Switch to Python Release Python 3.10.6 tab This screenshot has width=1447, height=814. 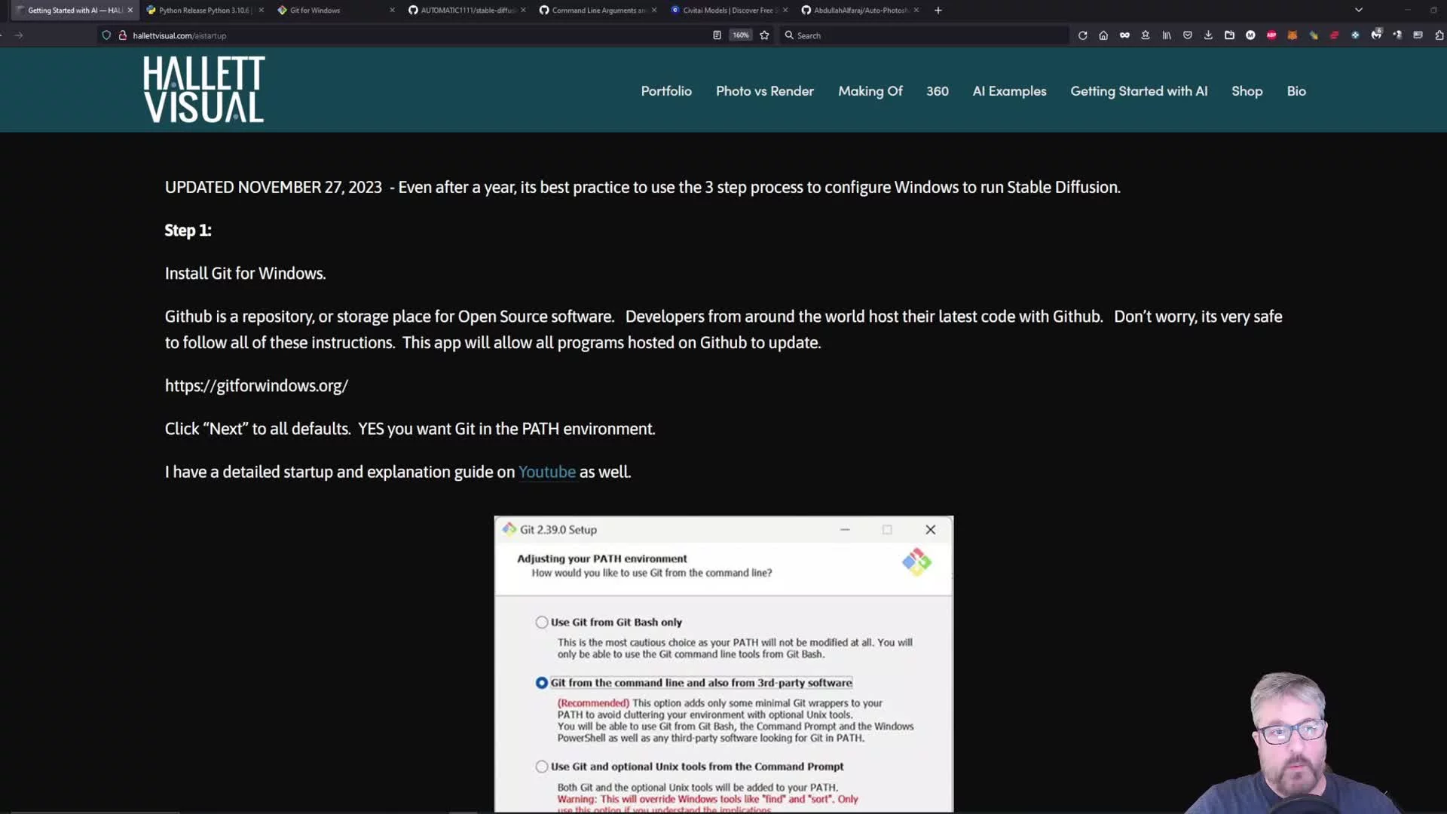[205, 11]
